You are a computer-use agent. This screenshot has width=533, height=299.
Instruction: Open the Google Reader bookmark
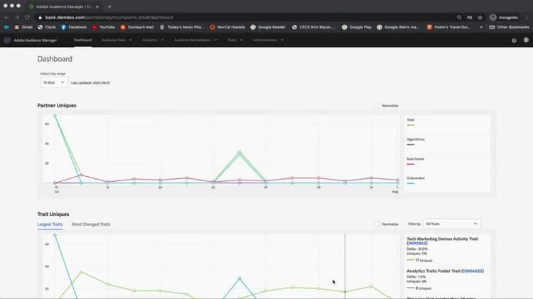point(268,27)
